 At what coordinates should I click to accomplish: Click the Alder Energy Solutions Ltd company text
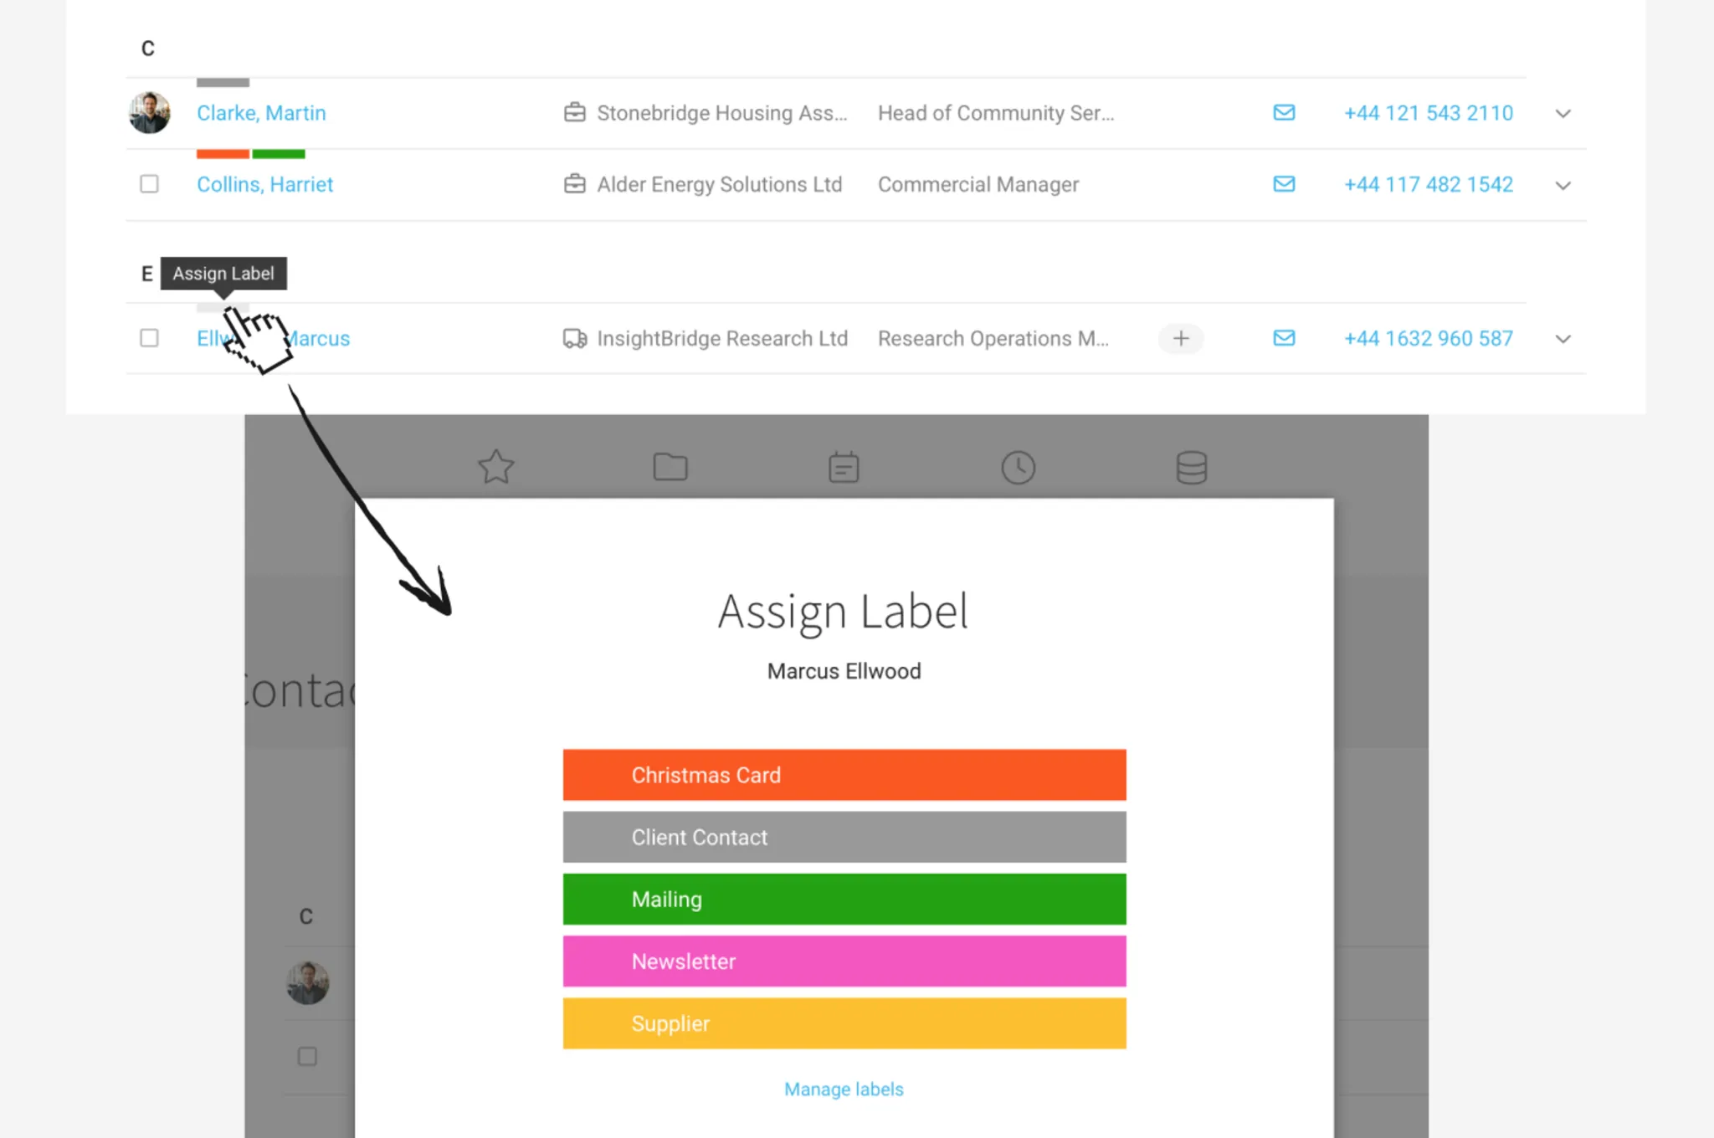[x=720, y=184]
